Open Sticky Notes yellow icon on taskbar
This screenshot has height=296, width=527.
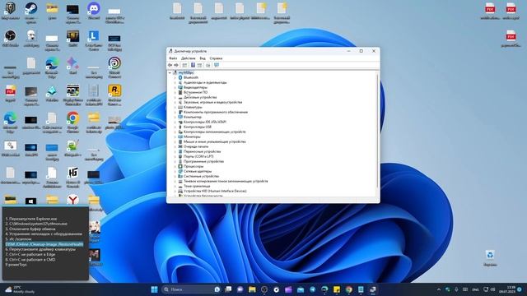click(x=337, y=289)
